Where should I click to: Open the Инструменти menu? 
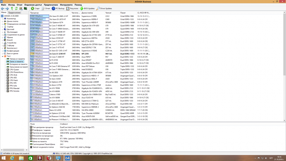[66, 5]
